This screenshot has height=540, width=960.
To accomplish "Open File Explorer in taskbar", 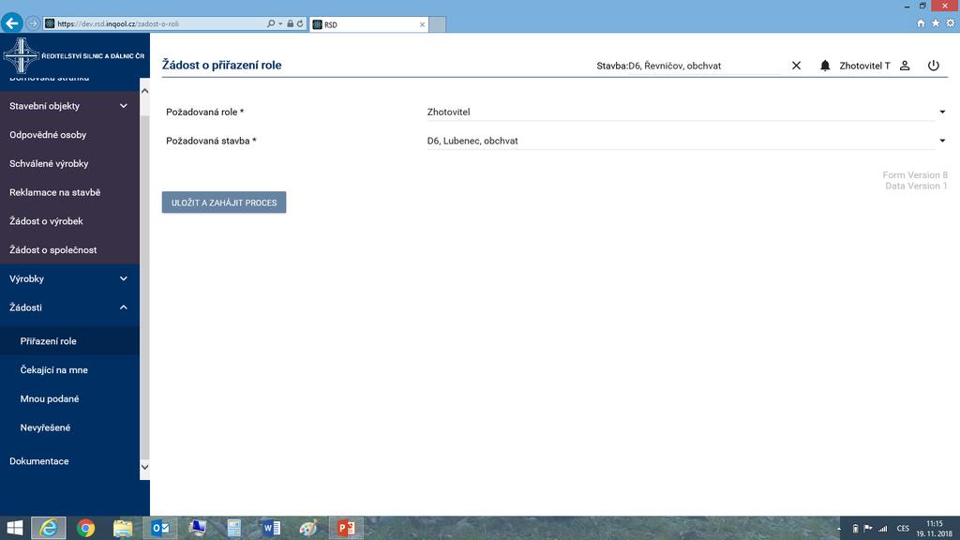I will click(123, 528).
